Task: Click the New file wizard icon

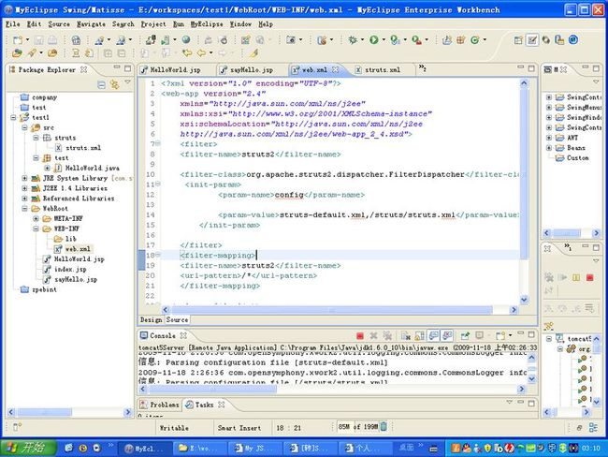Action: (18, 39)
